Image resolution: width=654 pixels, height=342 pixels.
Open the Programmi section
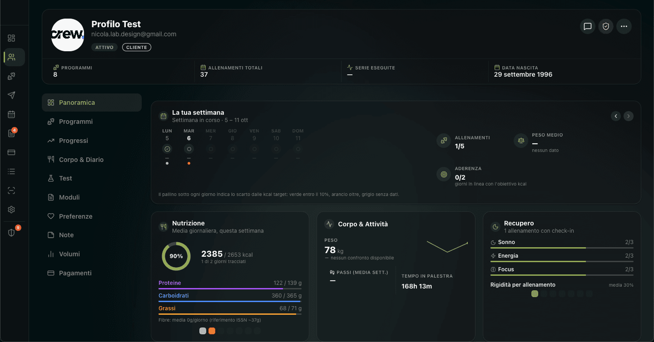coord(92,122)
